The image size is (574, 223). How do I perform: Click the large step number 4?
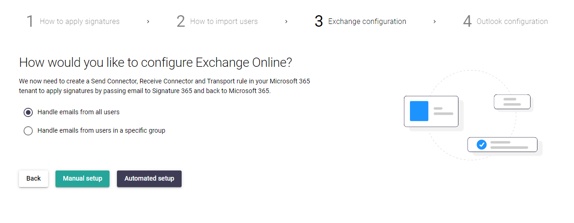467,22
